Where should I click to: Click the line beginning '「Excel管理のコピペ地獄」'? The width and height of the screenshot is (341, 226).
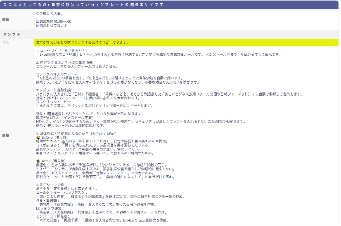158,55
